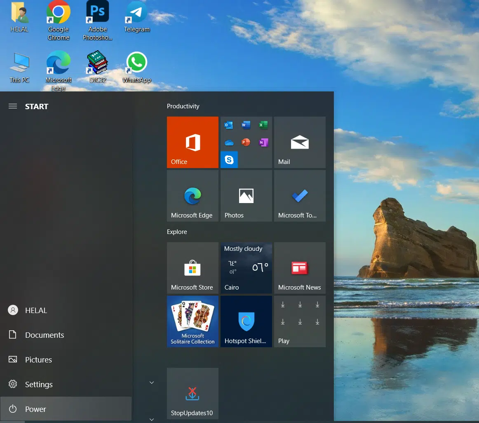Click the chevron below the Power row
The height and width of the screenshot is (423, 479).
(152, 420)
